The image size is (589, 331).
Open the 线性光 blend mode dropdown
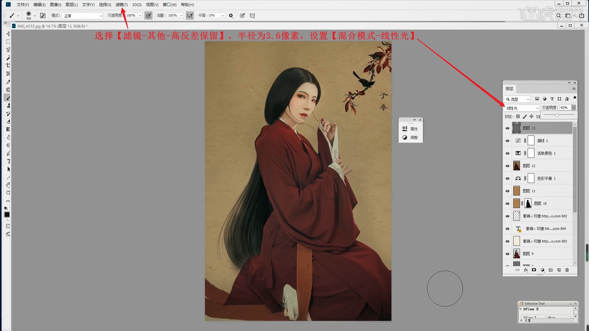522,108
